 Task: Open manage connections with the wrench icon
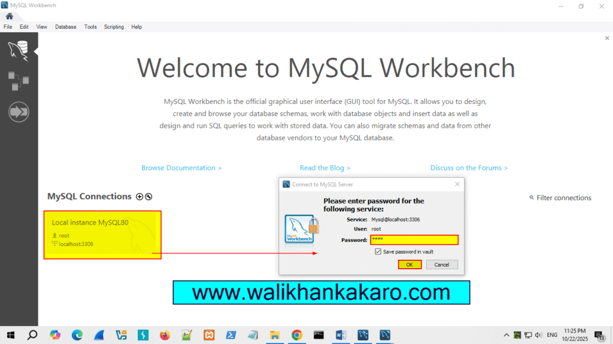pos(148,196)
